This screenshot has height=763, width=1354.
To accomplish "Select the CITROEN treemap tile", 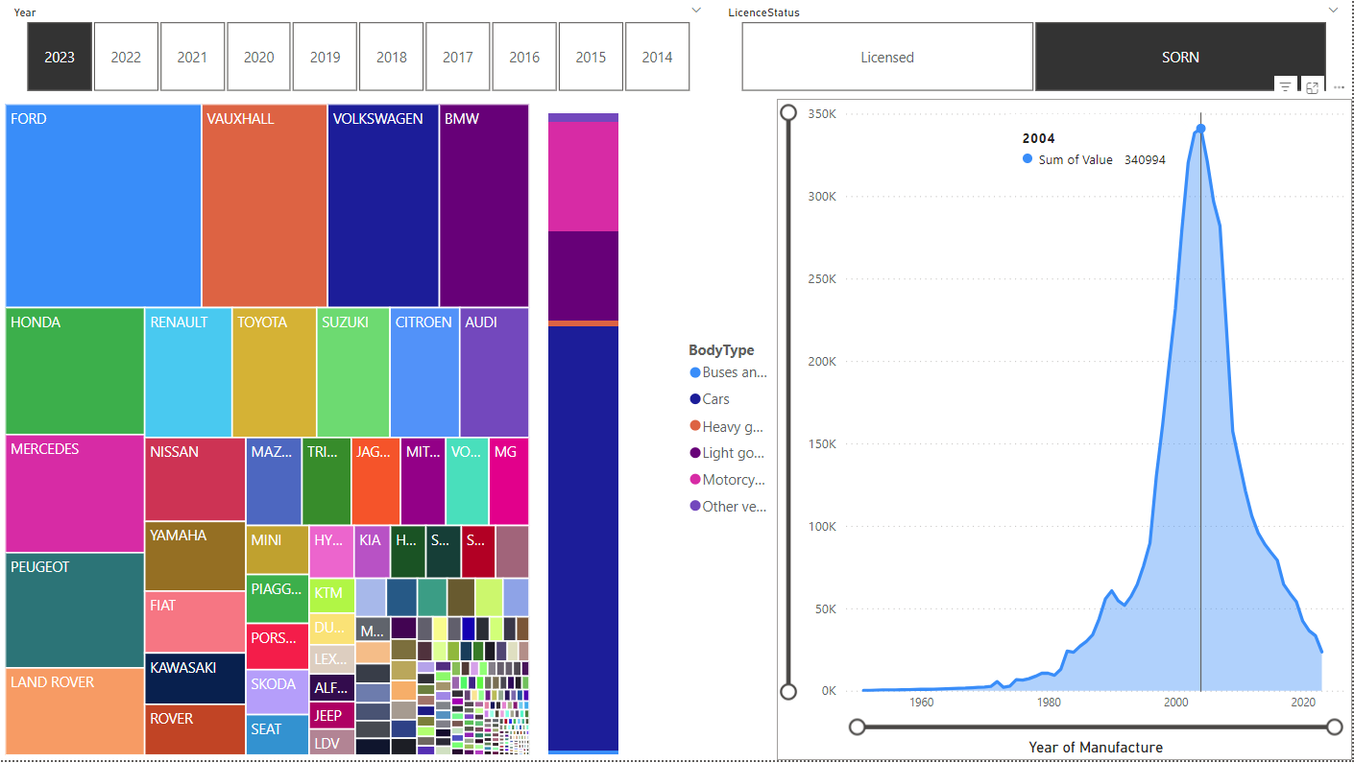I will tap(424, 372).
